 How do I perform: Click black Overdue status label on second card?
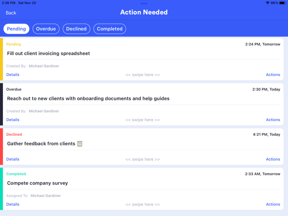tap(14, 89)
